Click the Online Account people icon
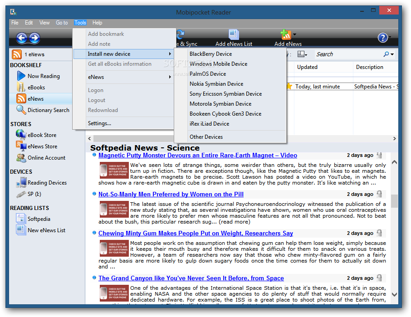Viewport: 411px width, 317px height. [x=21, y=157]
